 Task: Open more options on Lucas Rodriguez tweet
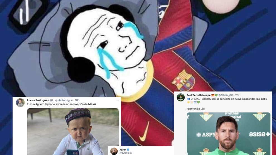click(117, 100)
